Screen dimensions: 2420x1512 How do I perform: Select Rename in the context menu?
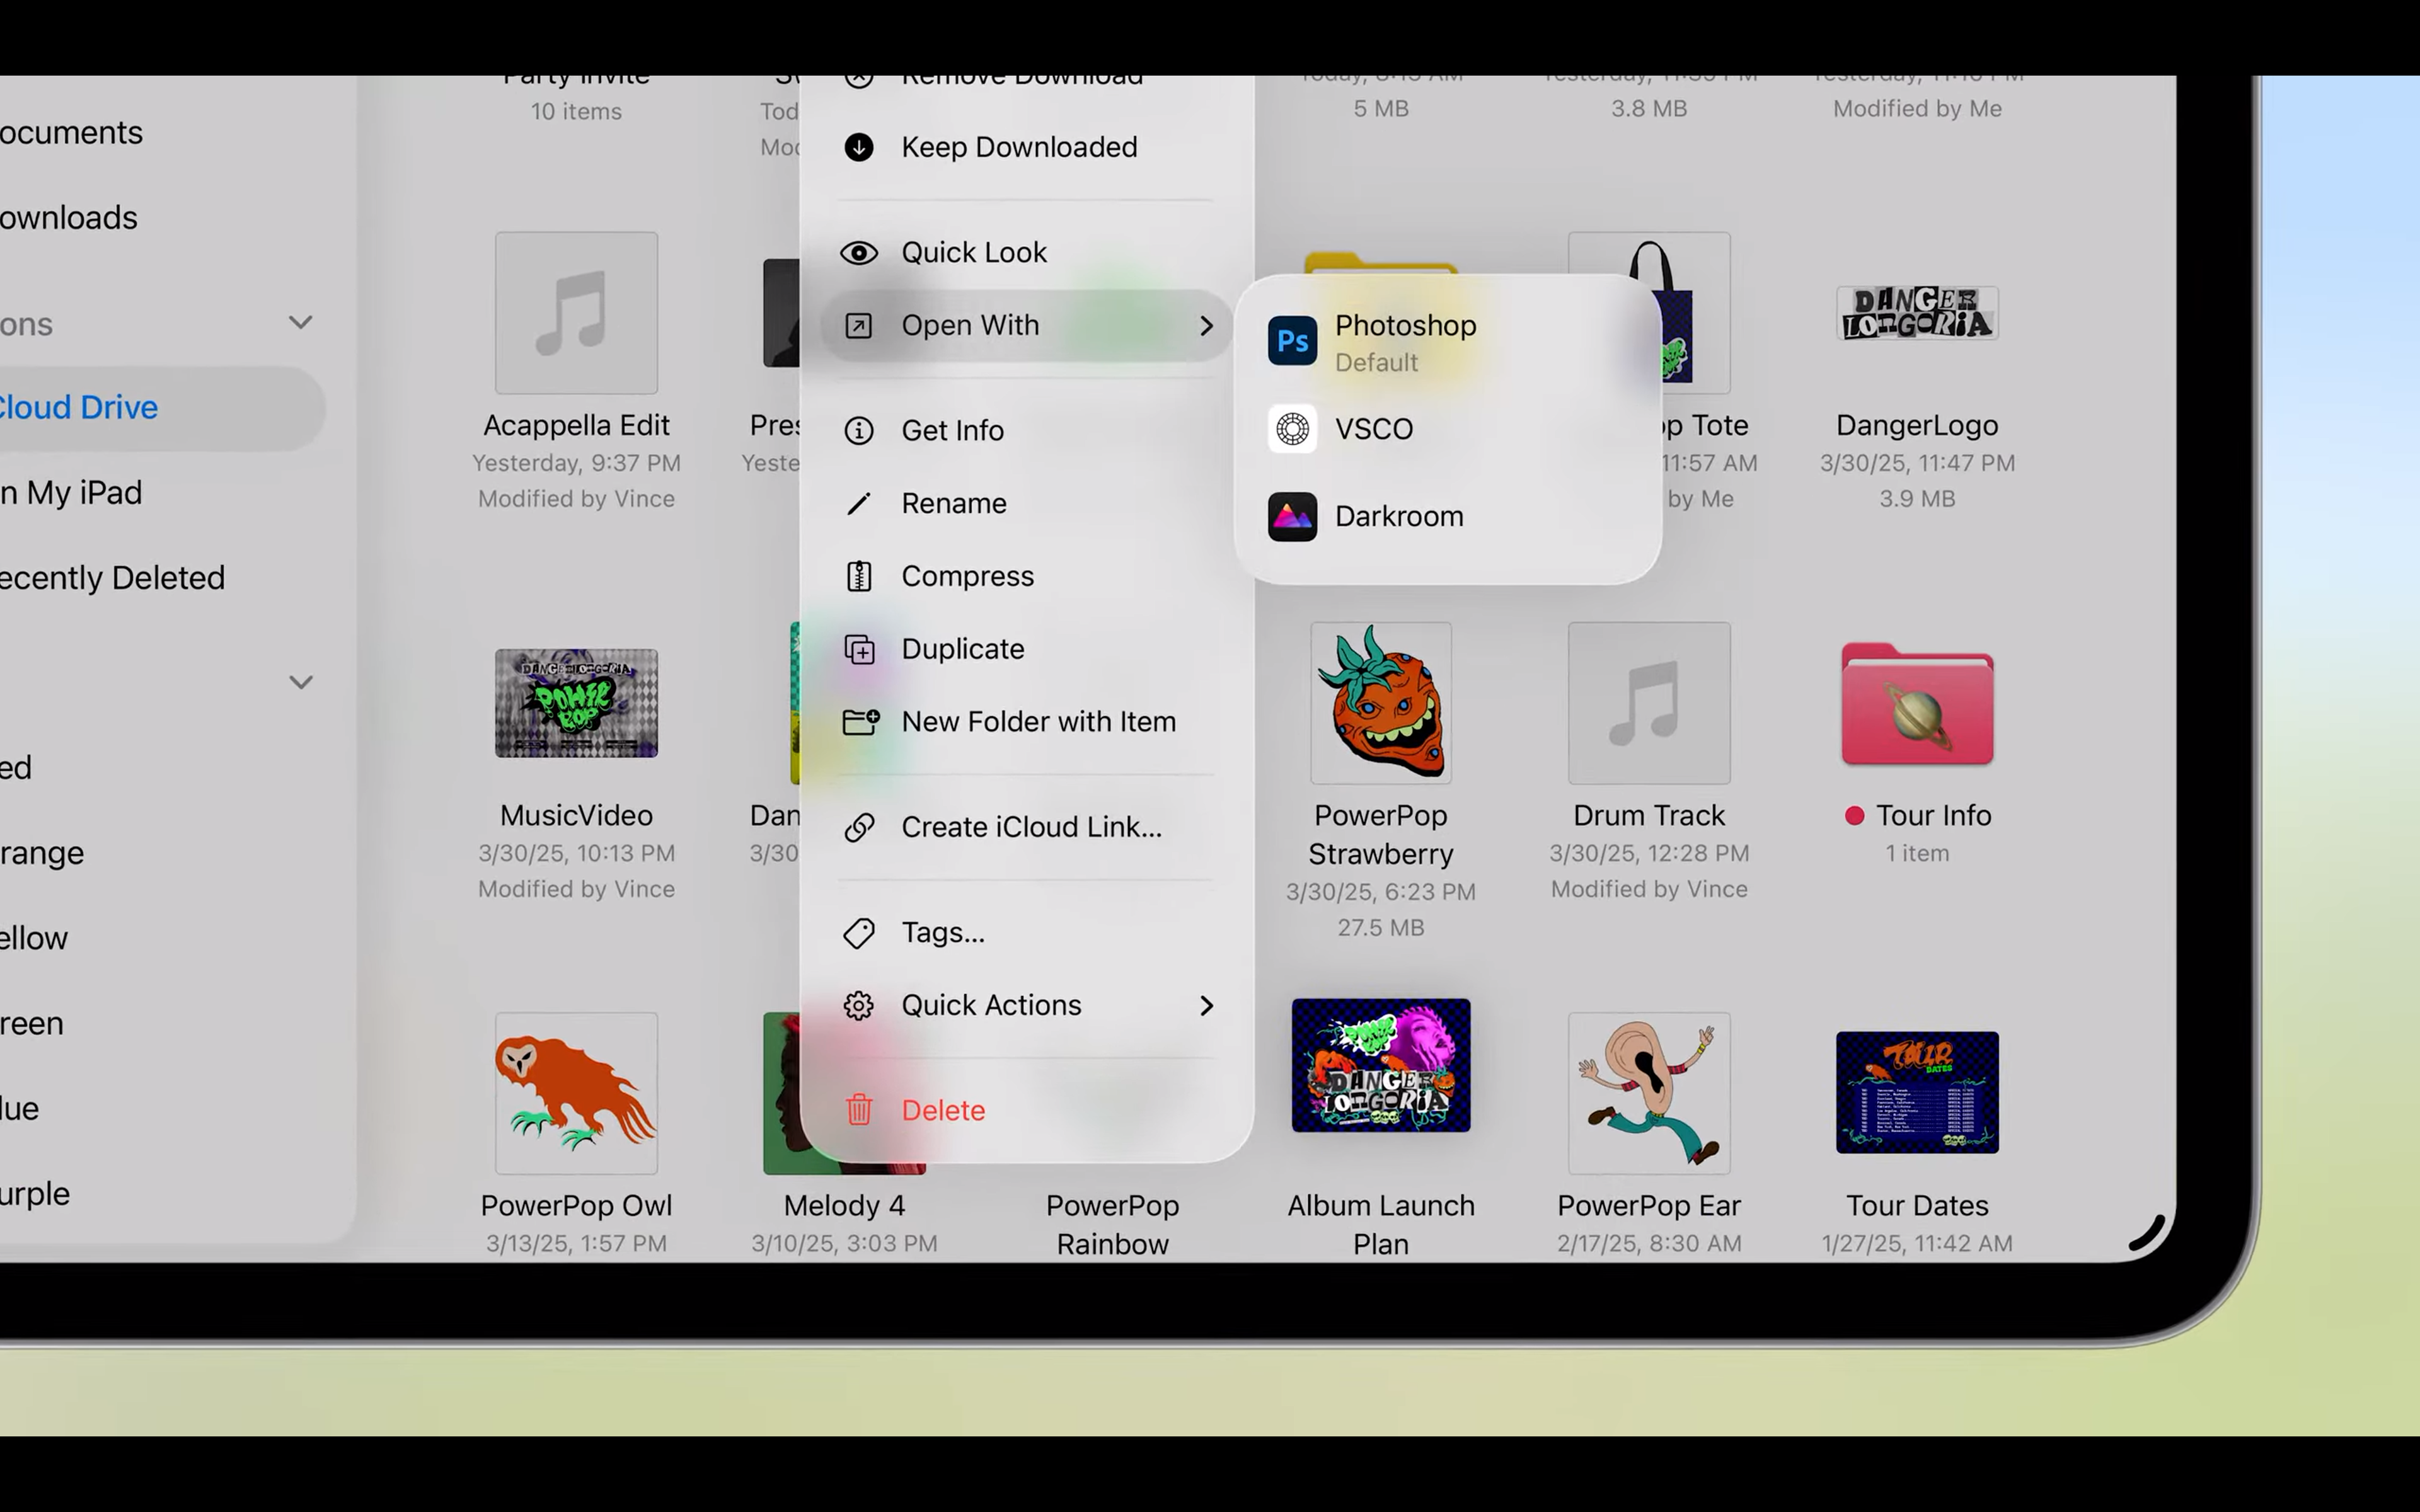click(953, 504)
